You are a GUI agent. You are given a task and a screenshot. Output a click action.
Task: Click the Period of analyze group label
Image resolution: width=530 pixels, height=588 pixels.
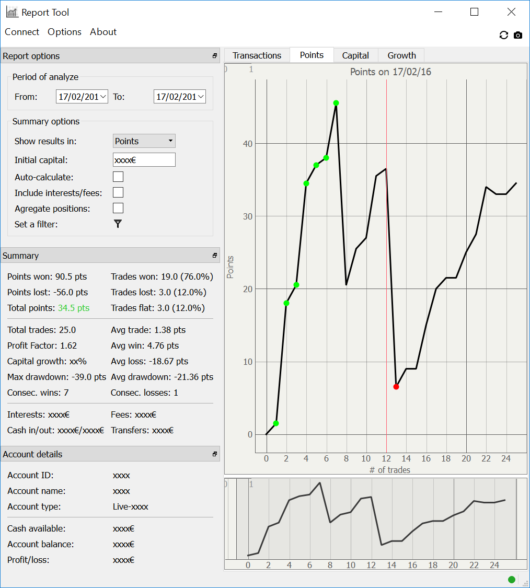[x=45, y=77]
